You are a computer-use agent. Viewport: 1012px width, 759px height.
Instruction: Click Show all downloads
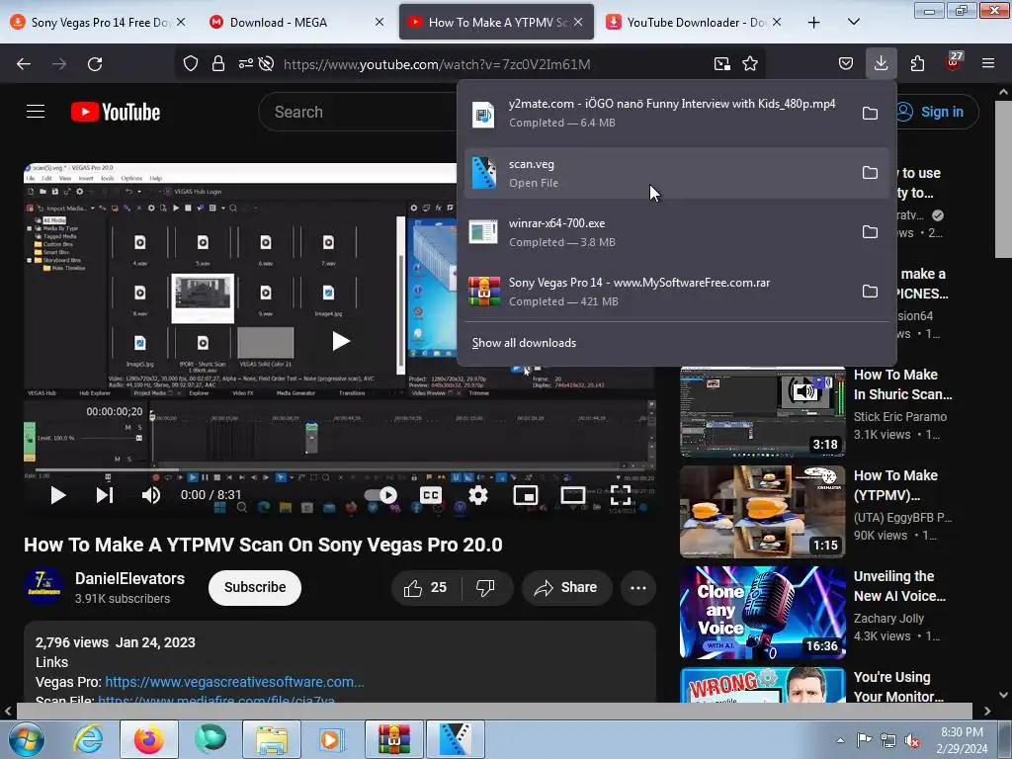coord(524,343)
